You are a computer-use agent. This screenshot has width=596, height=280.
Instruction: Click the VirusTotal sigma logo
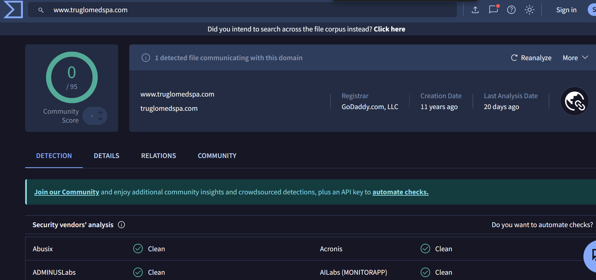tap(13, 10)
